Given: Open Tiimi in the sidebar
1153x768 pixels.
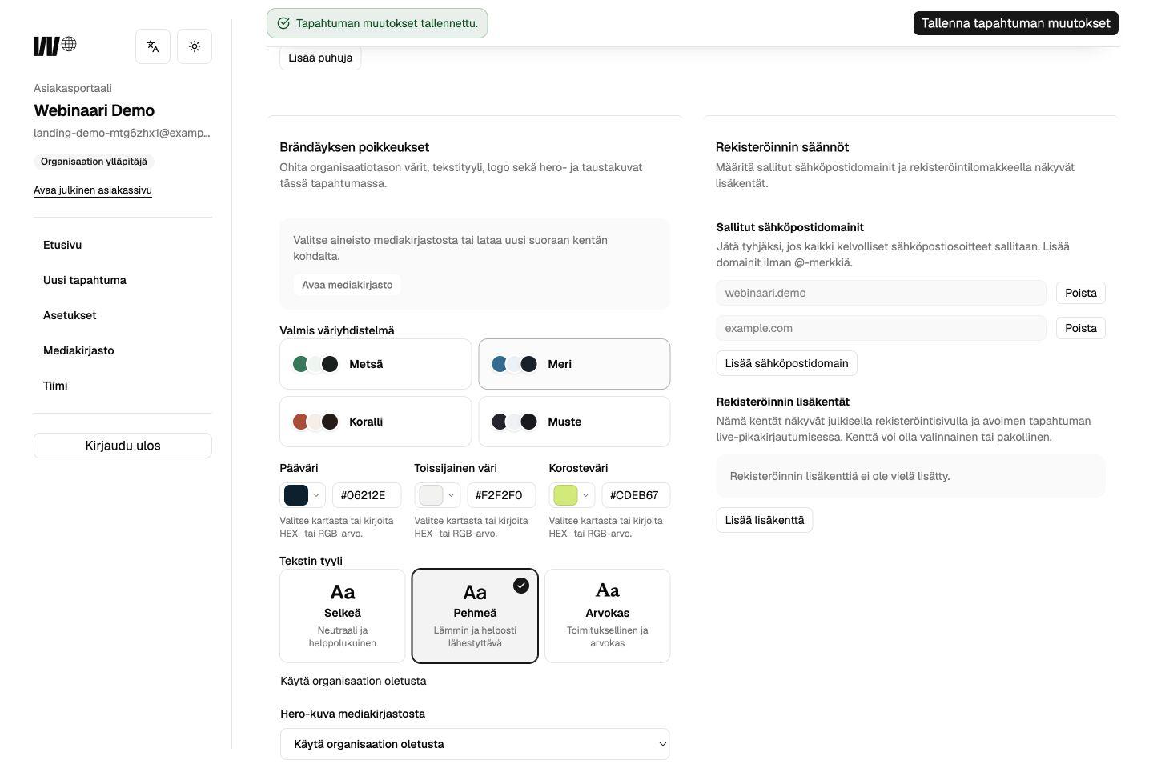Looking at the screenshot, I should tap(55, 386).
